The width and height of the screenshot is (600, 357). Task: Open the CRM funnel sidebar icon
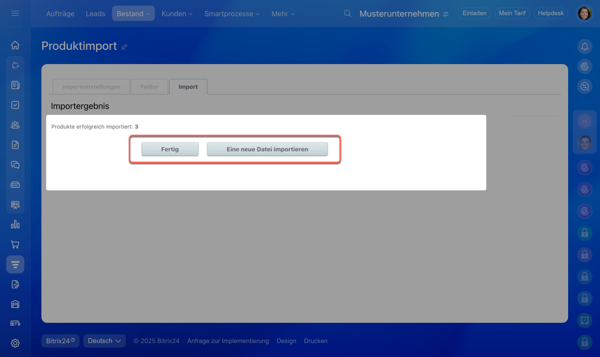point(15,264)
